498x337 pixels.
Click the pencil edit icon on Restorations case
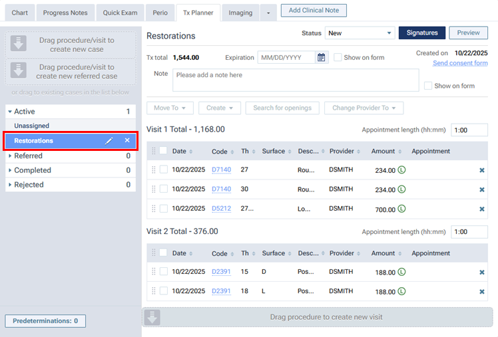[x=109, y=141]
